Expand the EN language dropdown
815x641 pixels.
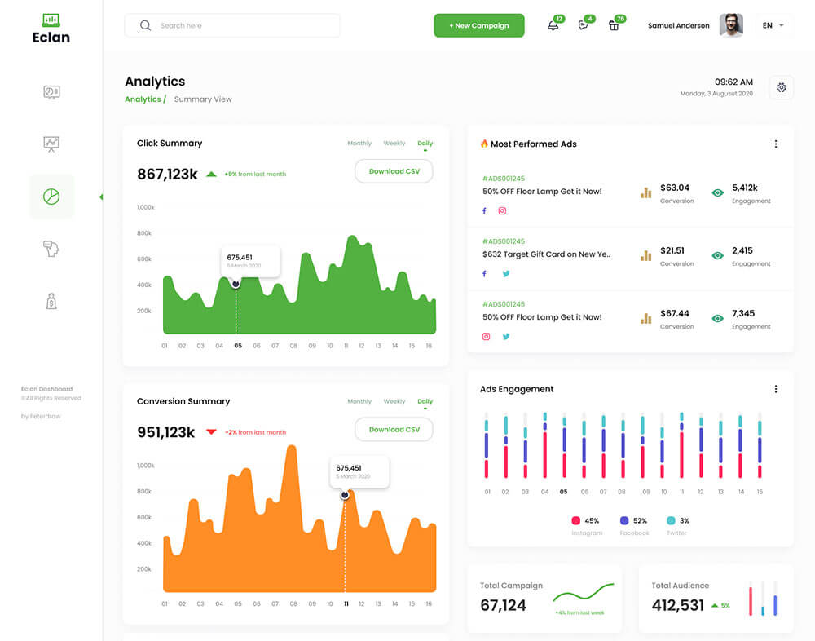(773, 25)
